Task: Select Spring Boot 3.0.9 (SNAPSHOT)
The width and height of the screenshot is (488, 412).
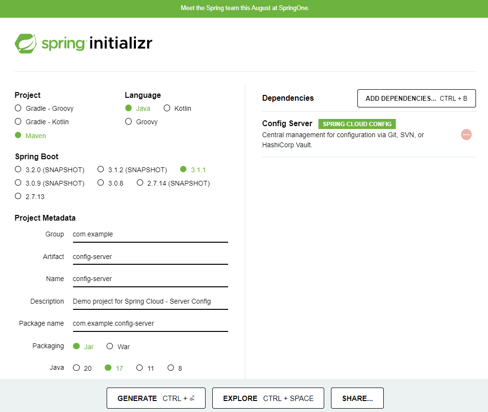Action: [49, 183]
